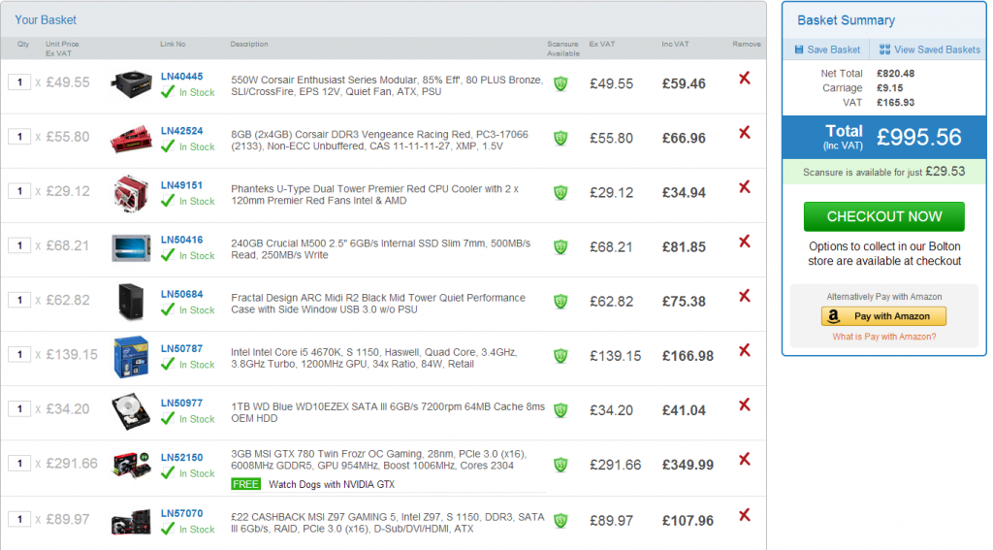Screen dimensions: 993x550
Task: Click Scansure shield for WD Blue HDD
Action: [x=561, y=410]
